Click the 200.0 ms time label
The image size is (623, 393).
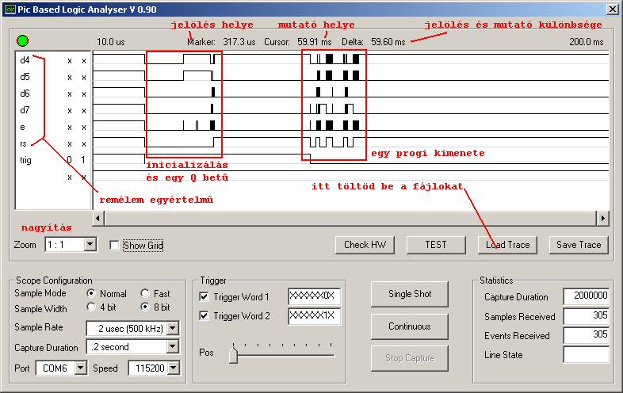[586, 42]
